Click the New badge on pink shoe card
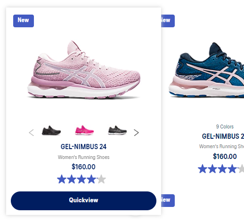The width and height of the screenshot is (244, 222). pyautogui.click(x=24, y=21)
